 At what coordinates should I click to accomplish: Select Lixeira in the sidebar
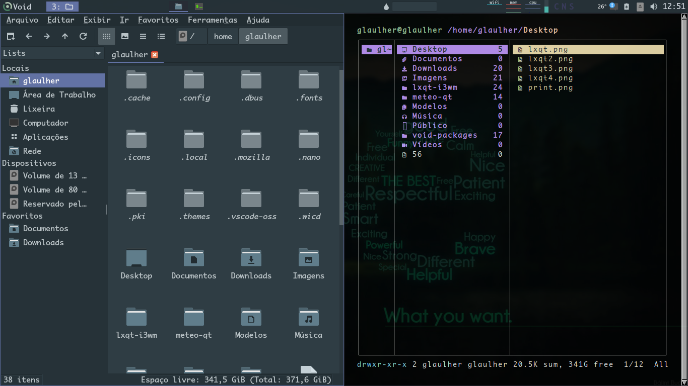[x=39, y=109]
